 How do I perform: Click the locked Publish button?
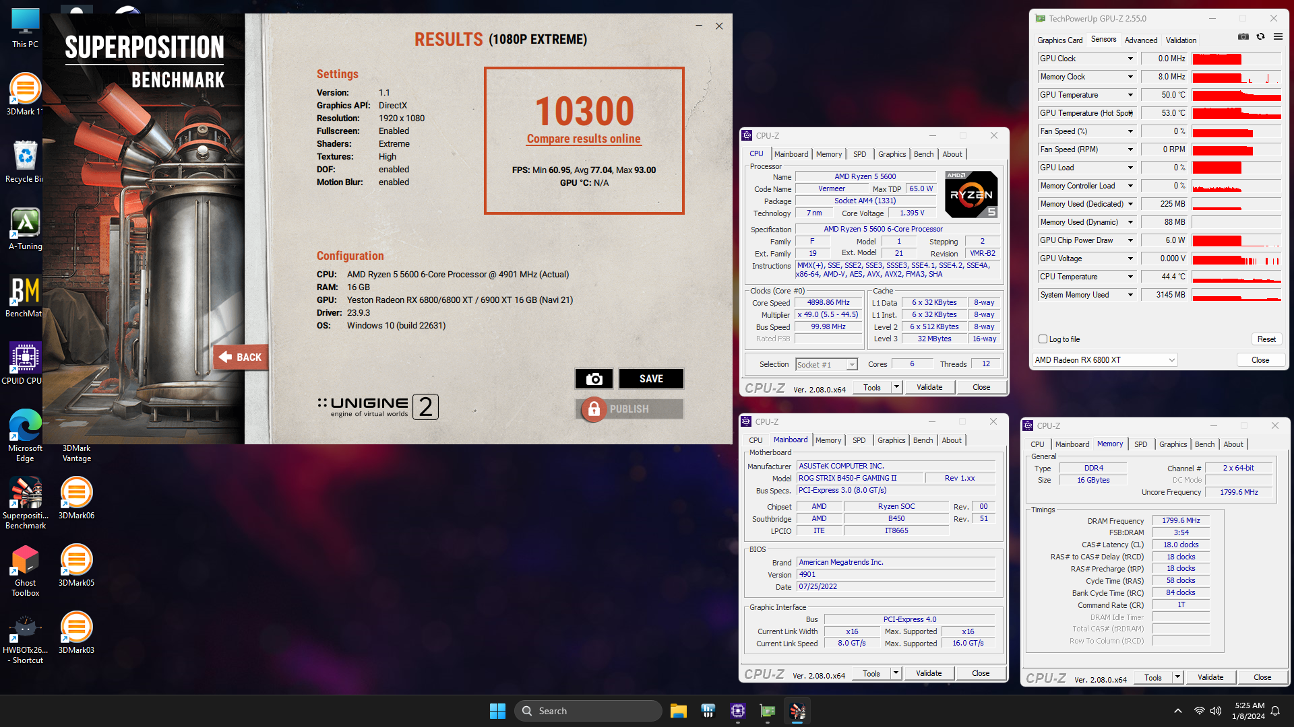point(629,409)
